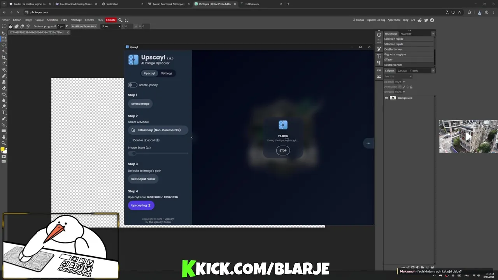The width and height of the screenshot is (498, 280).
Task: Click the search magnifier in Photopea menu bar
Action: [x=120, y=20]
